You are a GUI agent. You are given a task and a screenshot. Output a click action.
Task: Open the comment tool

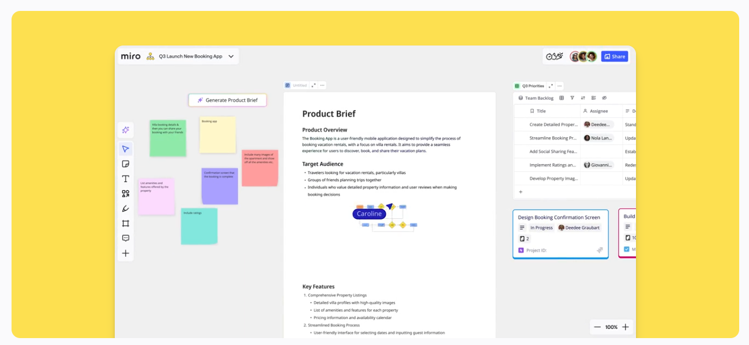tap(125, 238)
